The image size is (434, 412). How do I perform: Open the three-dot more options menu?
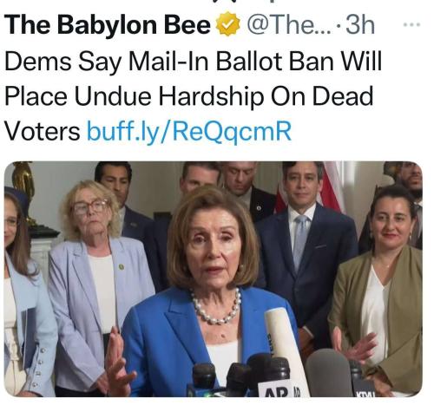click(411, 25)
